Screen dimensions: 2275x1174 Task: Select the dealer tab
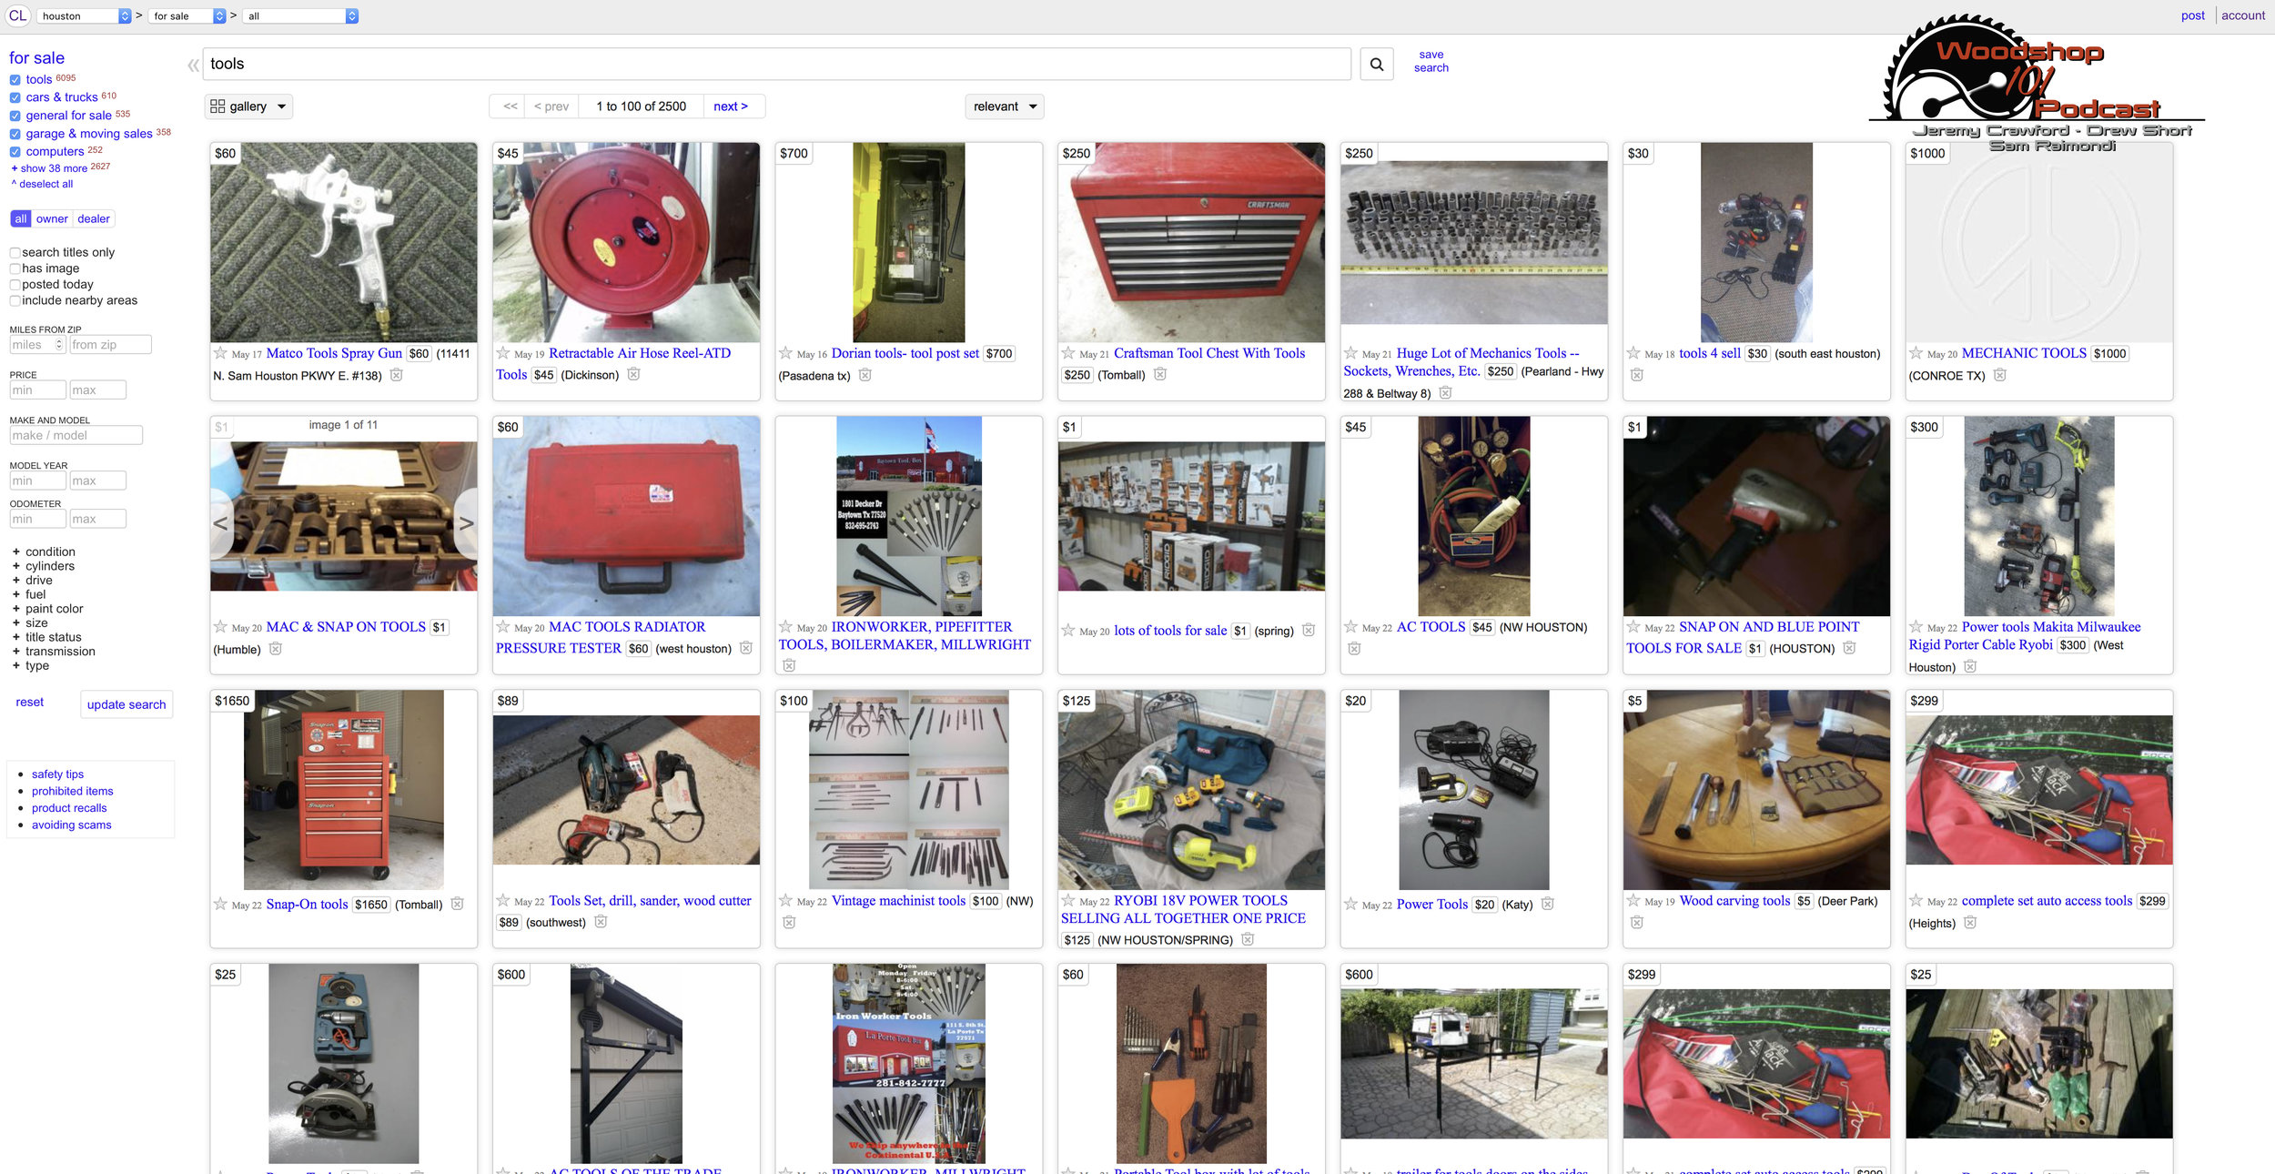click(x=93, y=219)
